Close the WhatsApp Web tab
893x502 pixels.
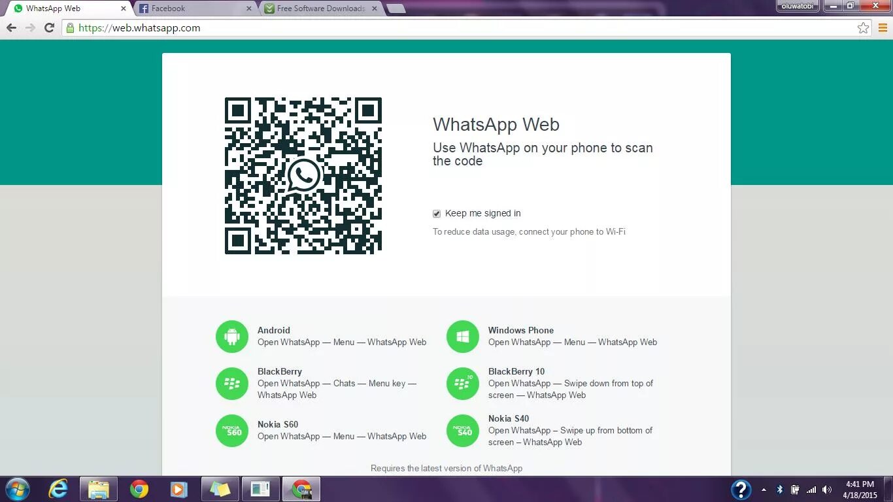[x=123, y=8]
